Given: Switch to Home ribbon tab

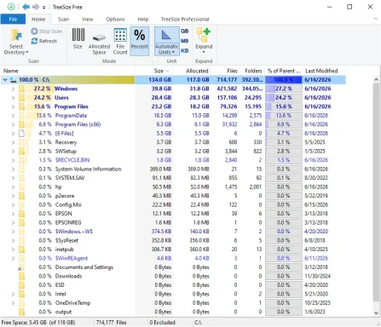Looking at the screenshot, I should pos(38,19).
